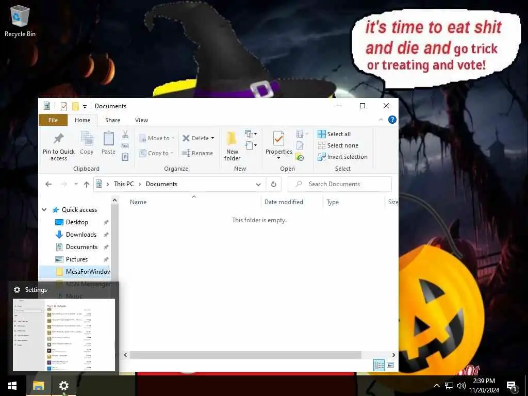Go up one folder level
This screenshot has height=396, width=528.
[x=87, y=184]
